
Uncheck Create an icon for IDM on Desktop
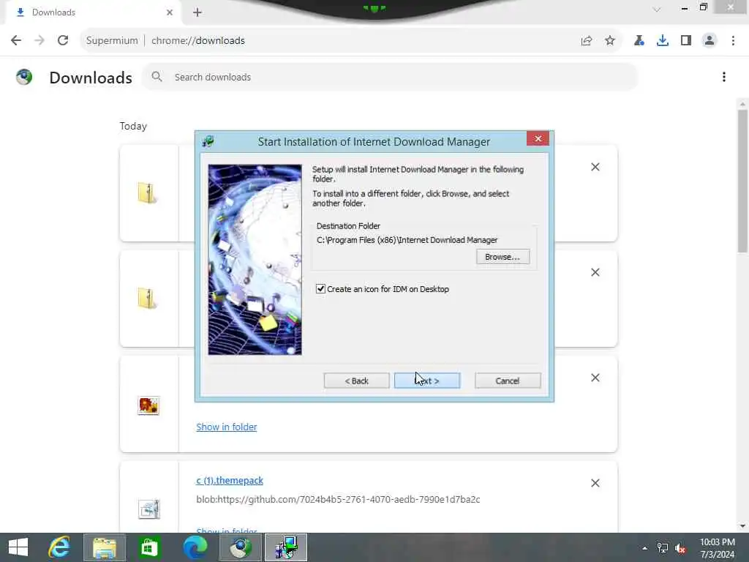click(320, 288)
